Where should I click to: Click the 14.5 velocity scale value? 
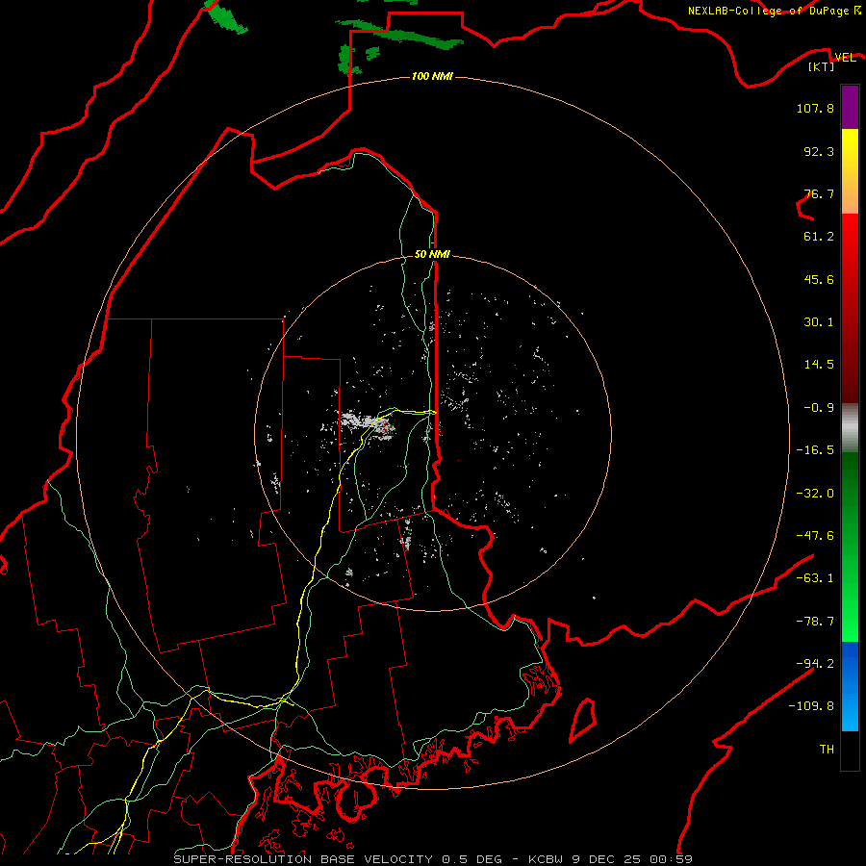click(819, 365)
